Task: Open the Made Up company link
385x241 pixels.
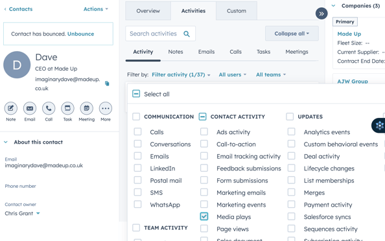Action: (349, 34)
